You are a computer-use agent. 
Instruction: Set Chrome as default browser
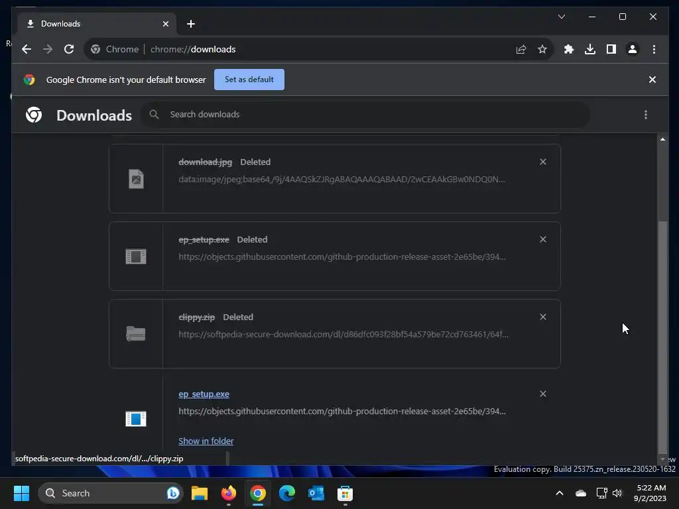249,80
